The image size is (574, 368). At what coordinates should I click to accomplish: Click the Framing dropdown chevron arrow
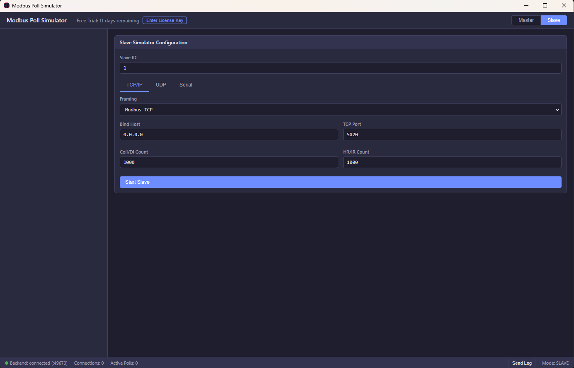557,109
